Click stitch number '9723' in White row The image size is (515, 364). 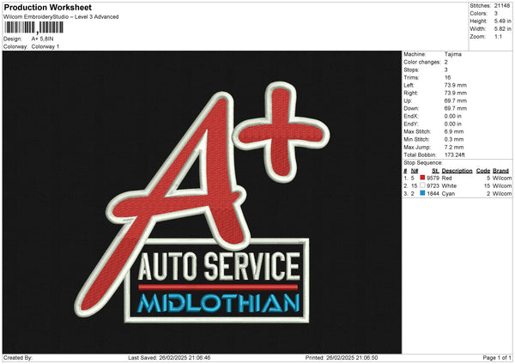(433, 186)
